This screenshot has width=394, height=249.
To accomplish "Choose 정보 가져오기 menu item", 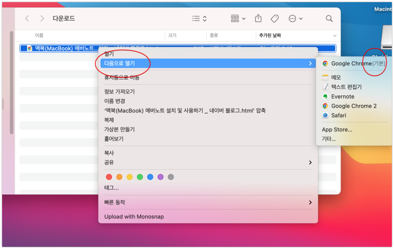I will click(x=119, y=92).
